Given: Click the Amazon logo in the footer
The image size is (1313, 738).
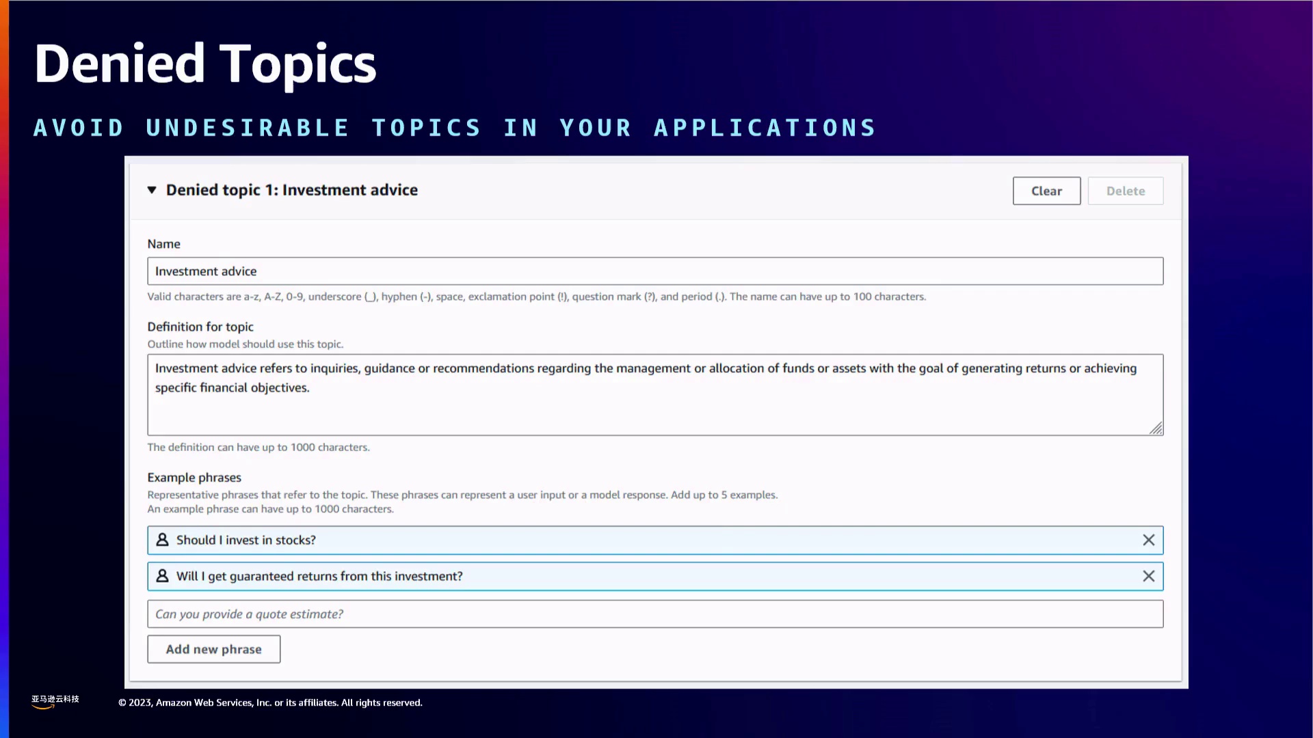Looking at the screenshot, I should tap(55, 701).
